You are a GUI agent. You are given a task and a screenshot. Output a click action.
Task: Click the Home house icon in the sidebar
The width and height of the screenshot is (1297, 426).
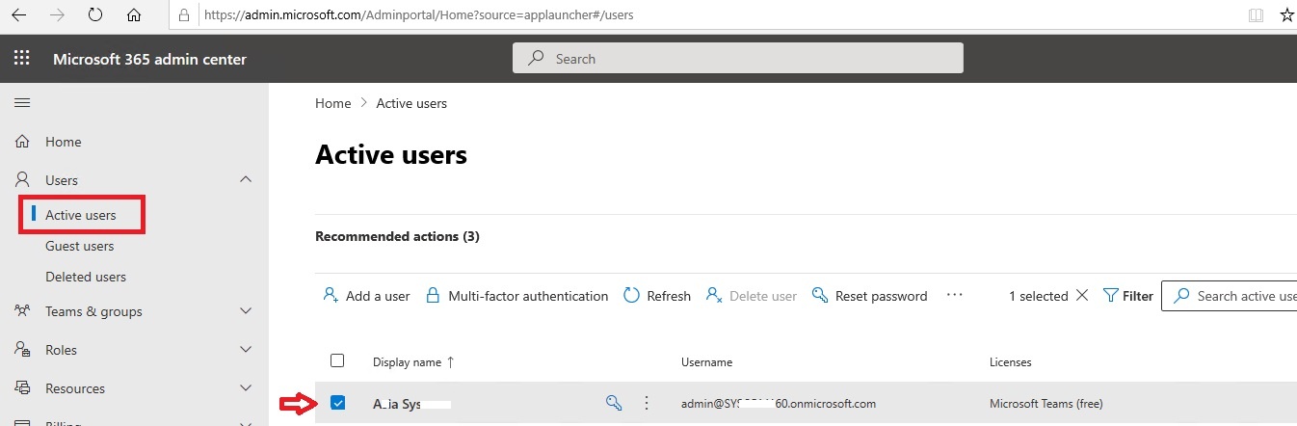coord(22,142)
